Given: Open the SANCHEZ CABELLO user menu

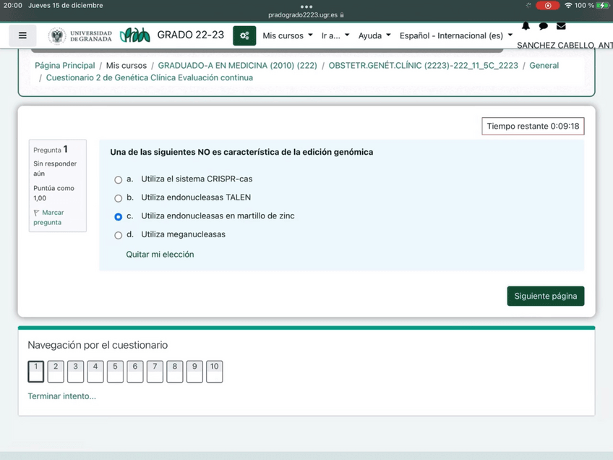Looking at the screenshot, I should point(565,45).
